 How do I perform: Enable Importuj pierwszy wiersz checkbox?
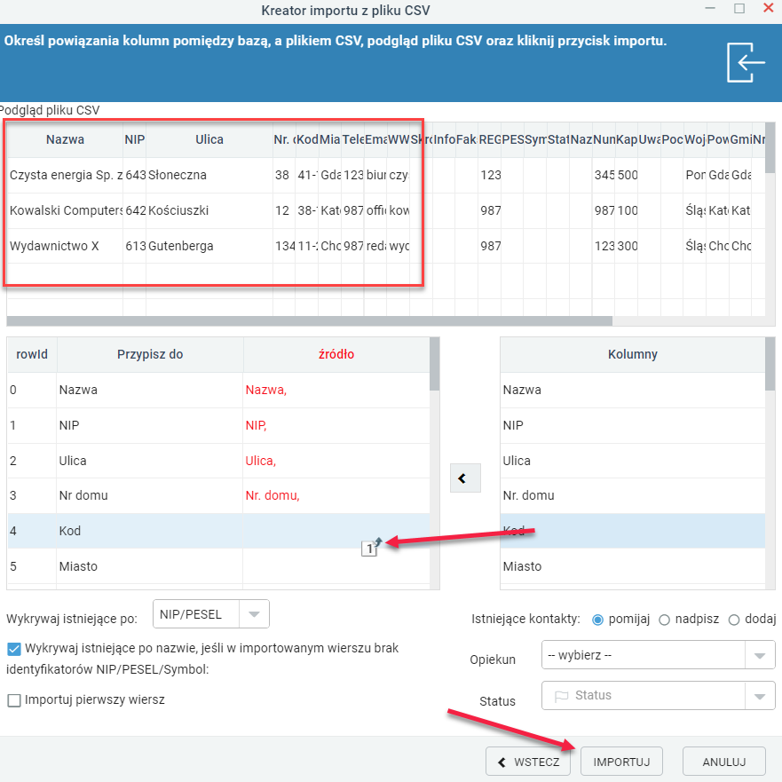pyautogui.click(x=14, y=700)
